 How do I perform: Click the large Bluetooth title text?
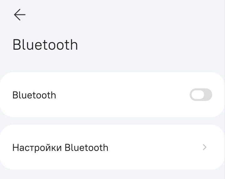pyautogui.click(x=45, y=45)
